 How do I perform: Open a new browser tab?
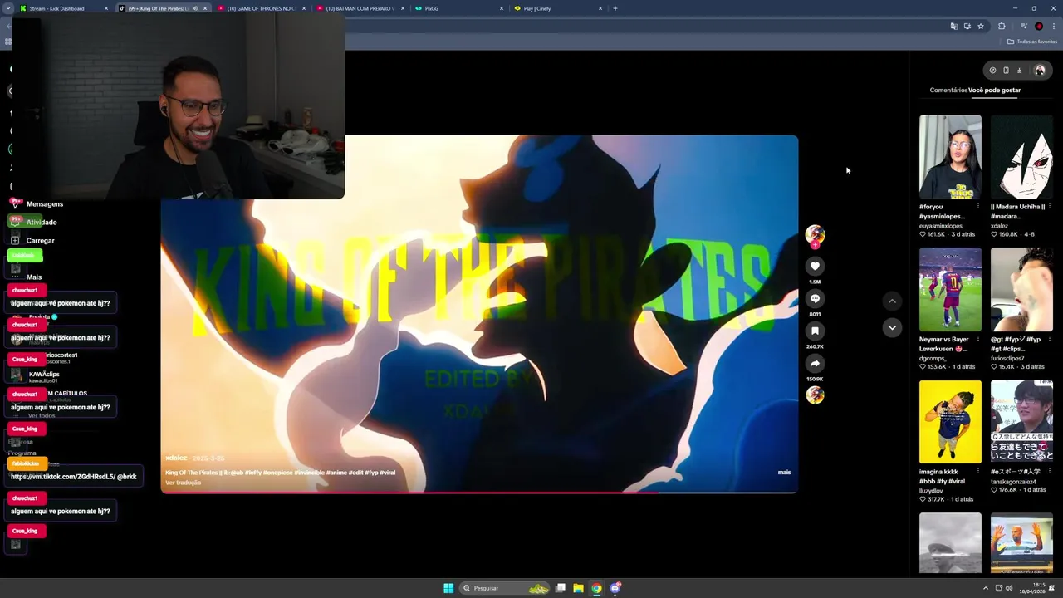point(615,8)
